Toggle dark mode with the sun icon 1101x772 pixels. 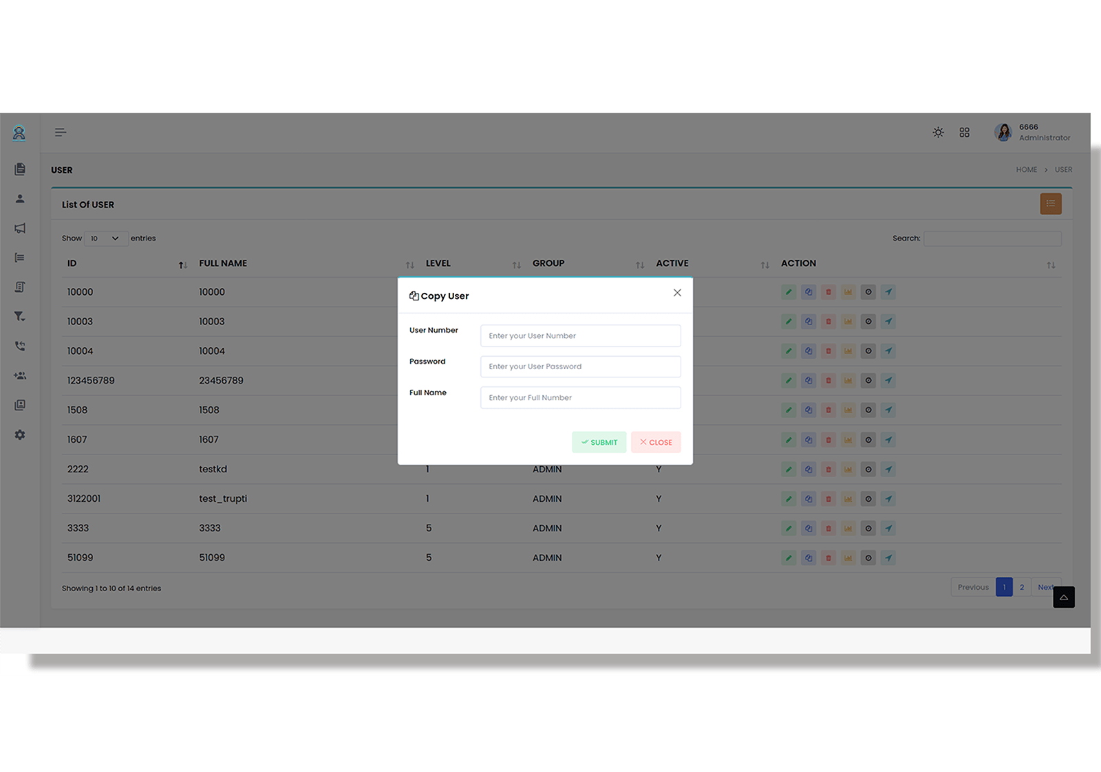click(938, 132)
